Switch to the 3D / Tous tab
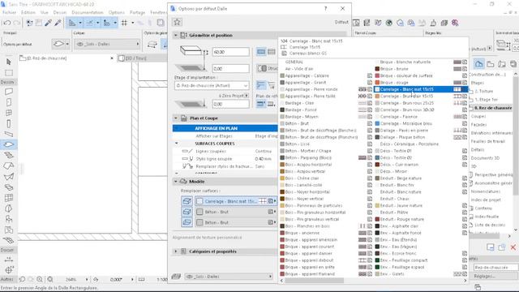This screenshot has width=519, height=292. click(x=143, y=58)
